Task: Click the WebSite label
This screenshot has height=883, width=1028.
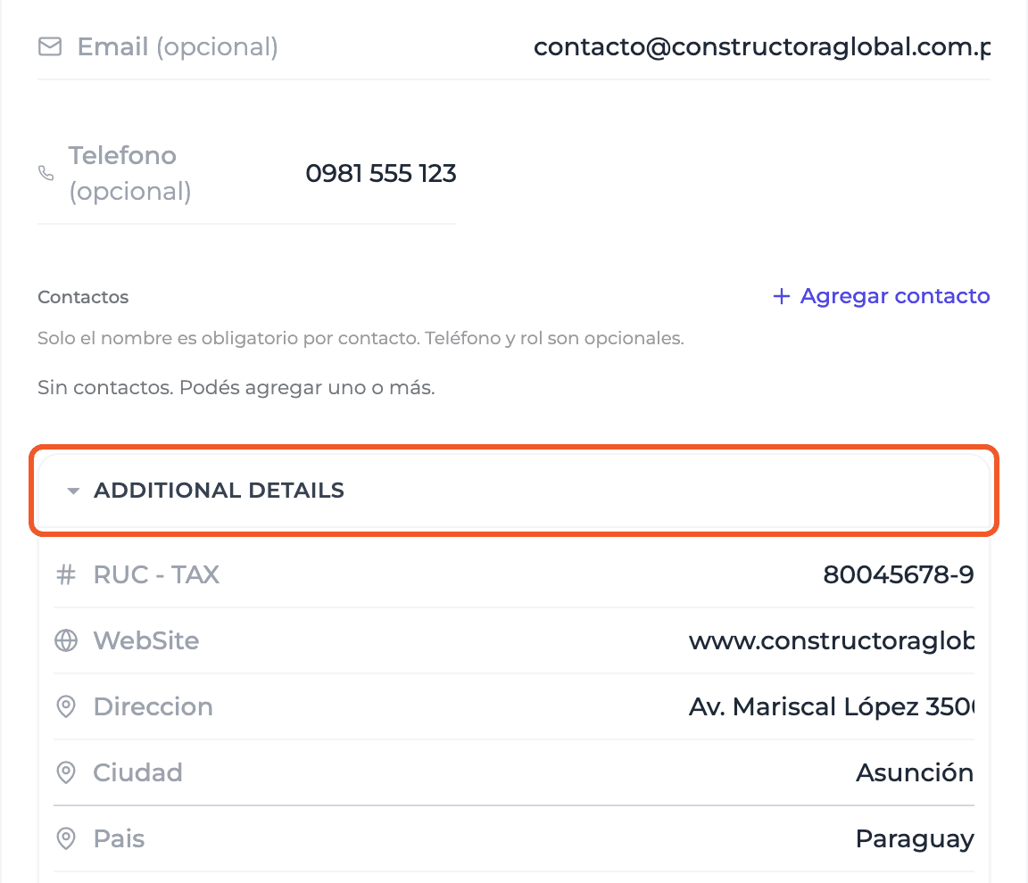Action: pos(146,640)
